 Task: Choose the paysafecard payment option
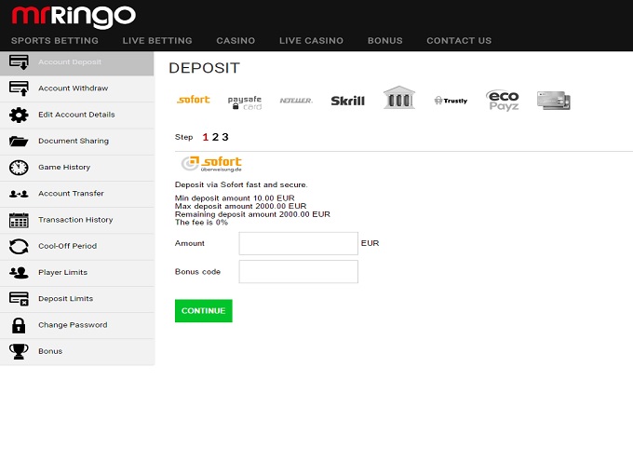tap(245, 101)
